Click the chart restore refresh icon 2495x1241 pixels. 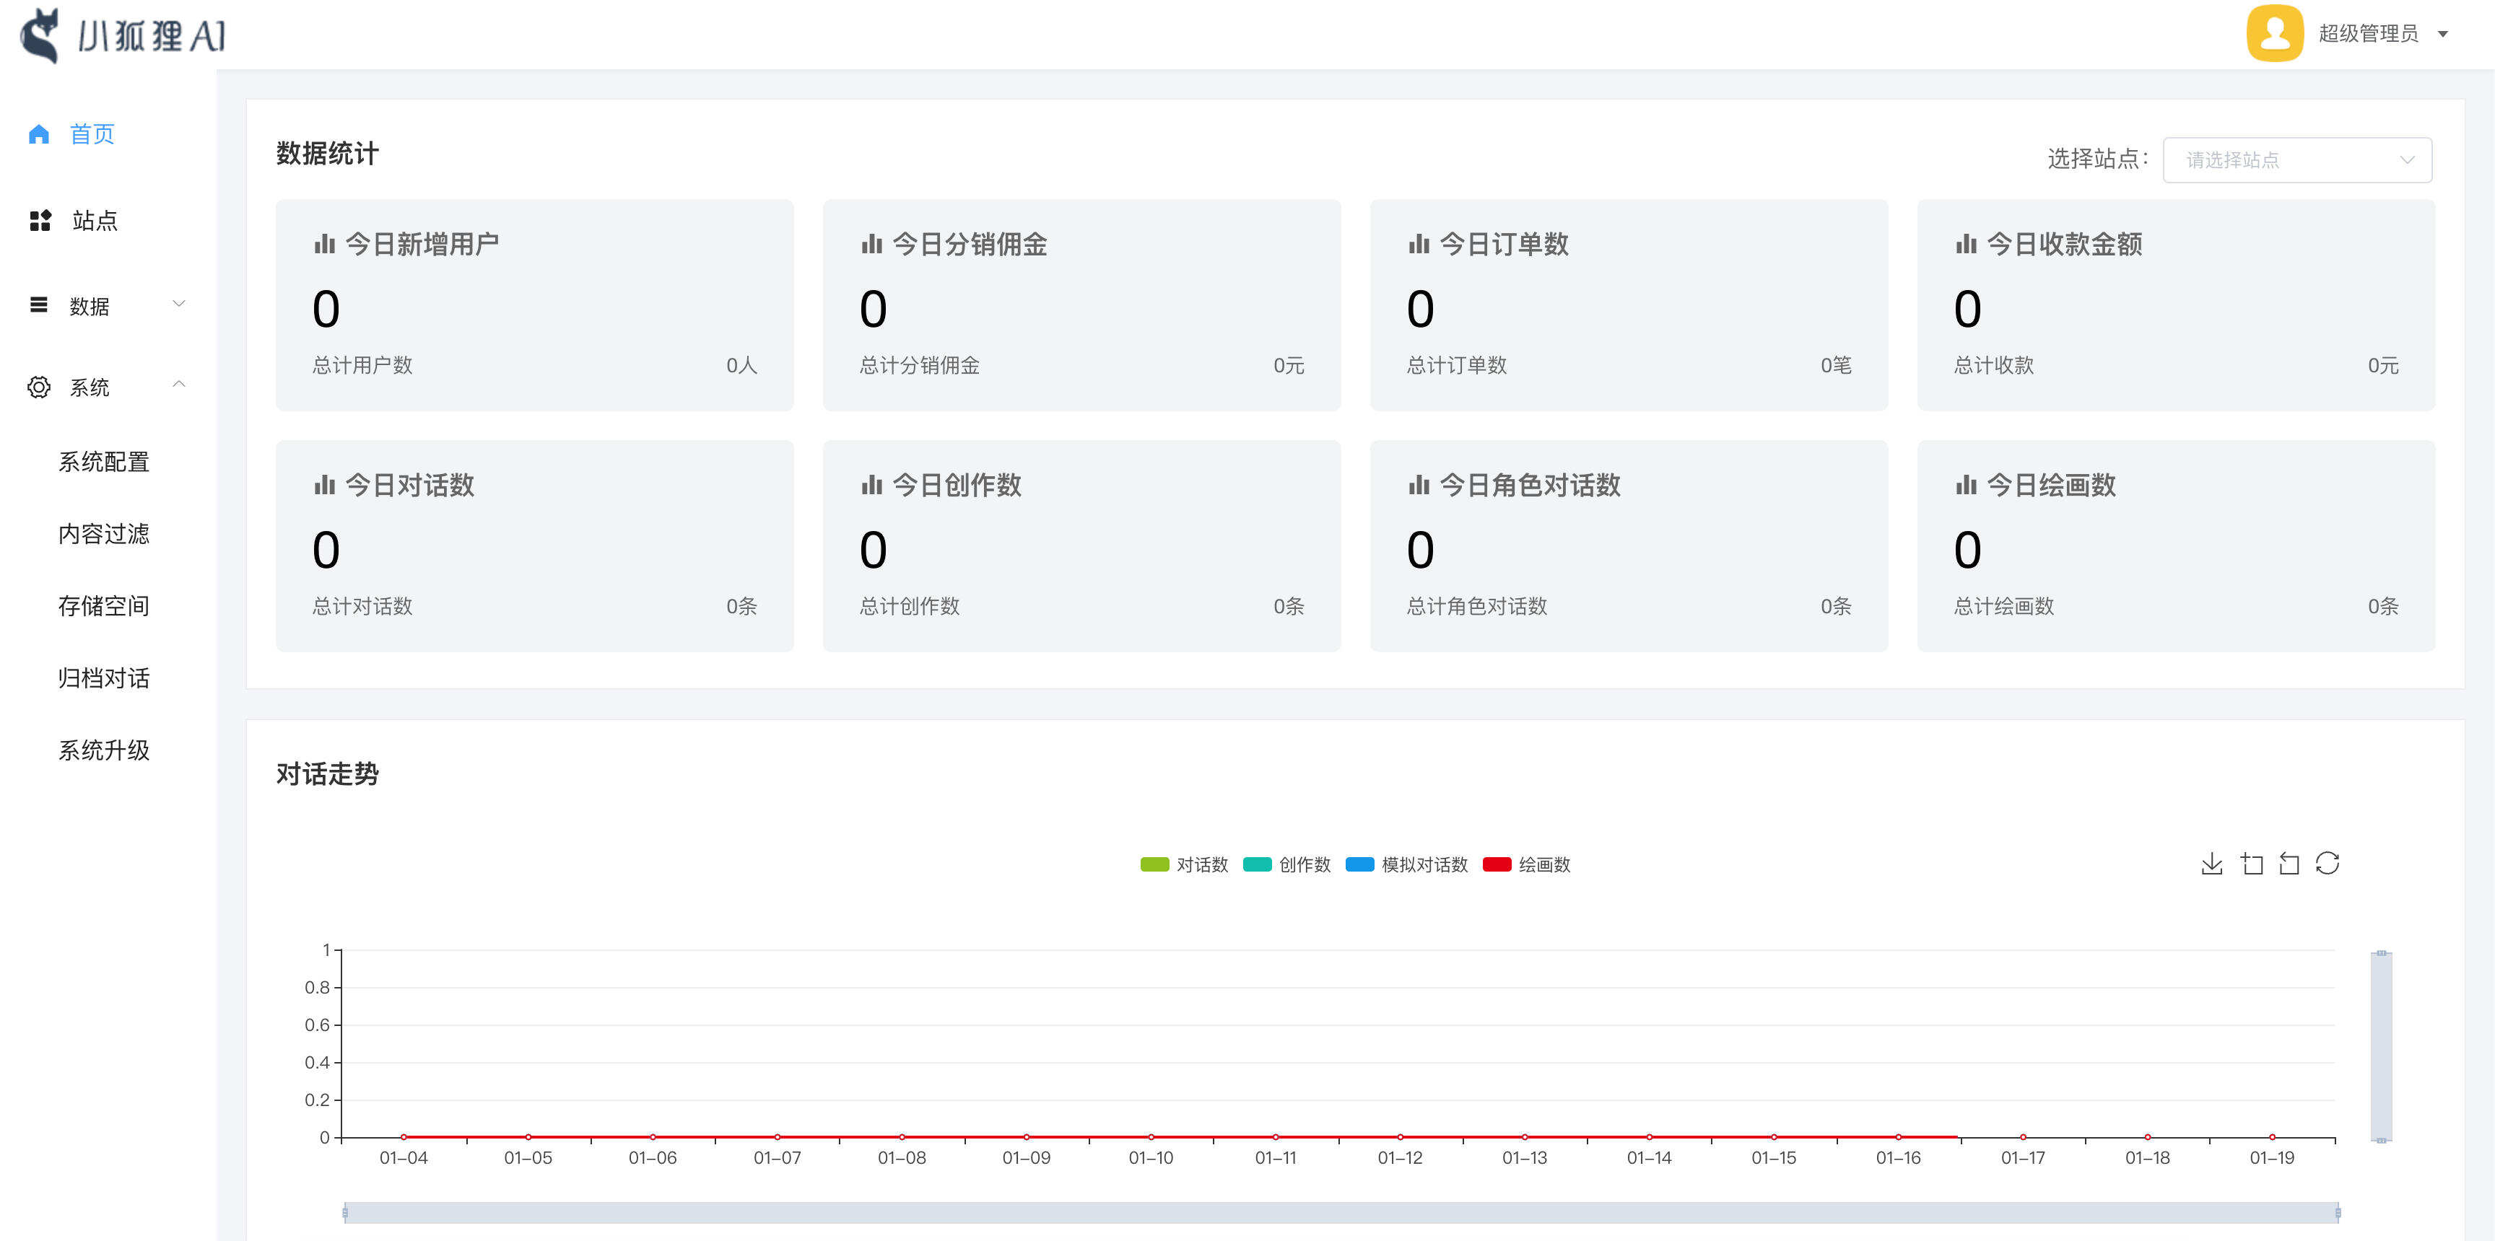coord(2328,864)
